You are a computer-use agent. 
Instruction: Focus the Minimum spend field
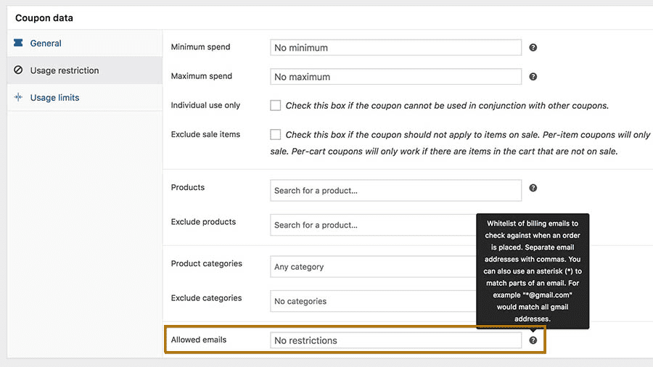click(395, 47)
